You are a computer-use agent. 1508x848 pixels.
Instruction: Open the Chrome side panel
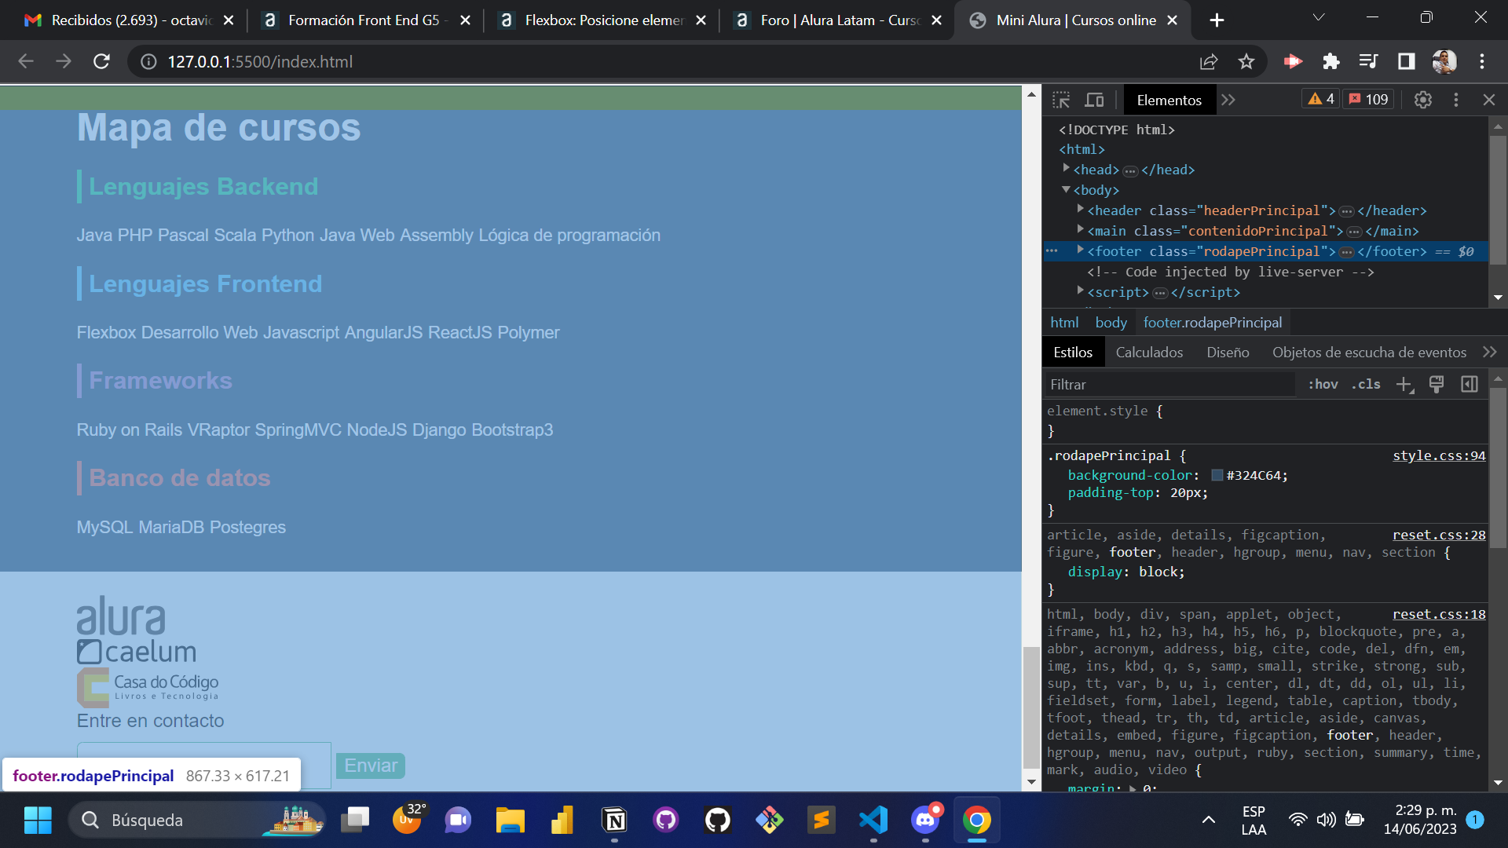pos(1407,61)
